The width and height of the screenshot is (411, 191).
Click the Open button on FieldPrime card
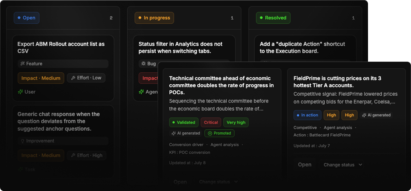click(305, 165)
